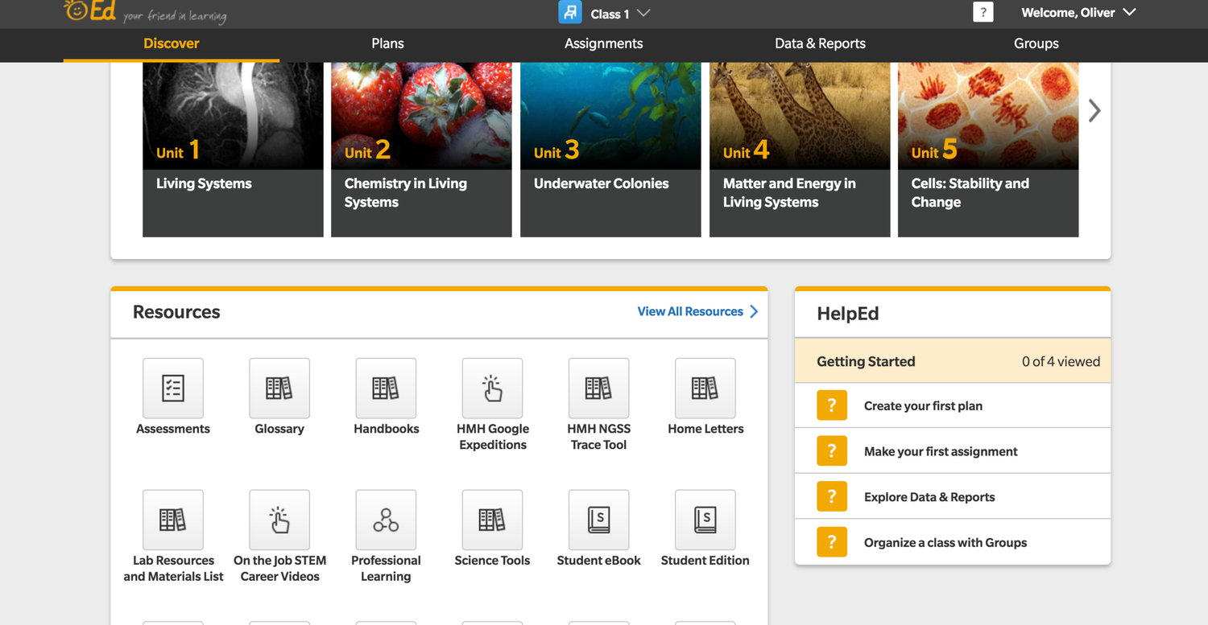
Task: Open the Home Letters resource icon
Action: pos(705,389)
